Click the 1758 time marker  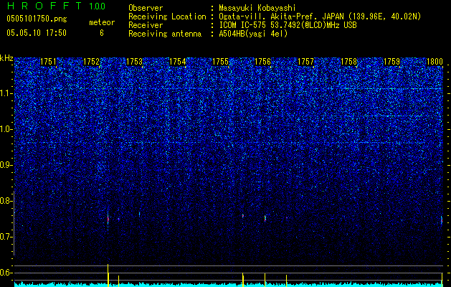click(x=348, y=62)
